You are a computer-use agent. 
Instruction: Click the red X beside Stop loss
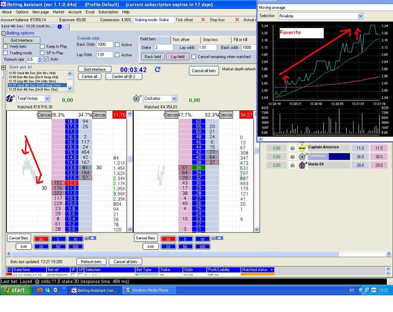(237, 20)
